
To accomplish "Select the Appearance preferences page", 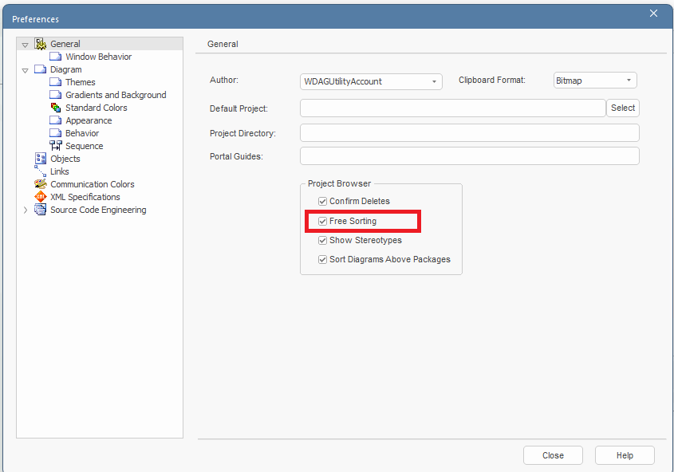I will [x=55, y=120].
